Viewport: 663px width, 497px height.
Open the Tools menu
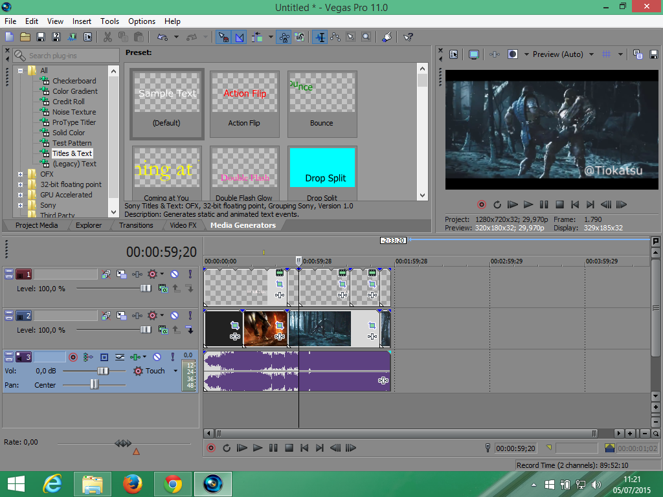coord(109,21)
